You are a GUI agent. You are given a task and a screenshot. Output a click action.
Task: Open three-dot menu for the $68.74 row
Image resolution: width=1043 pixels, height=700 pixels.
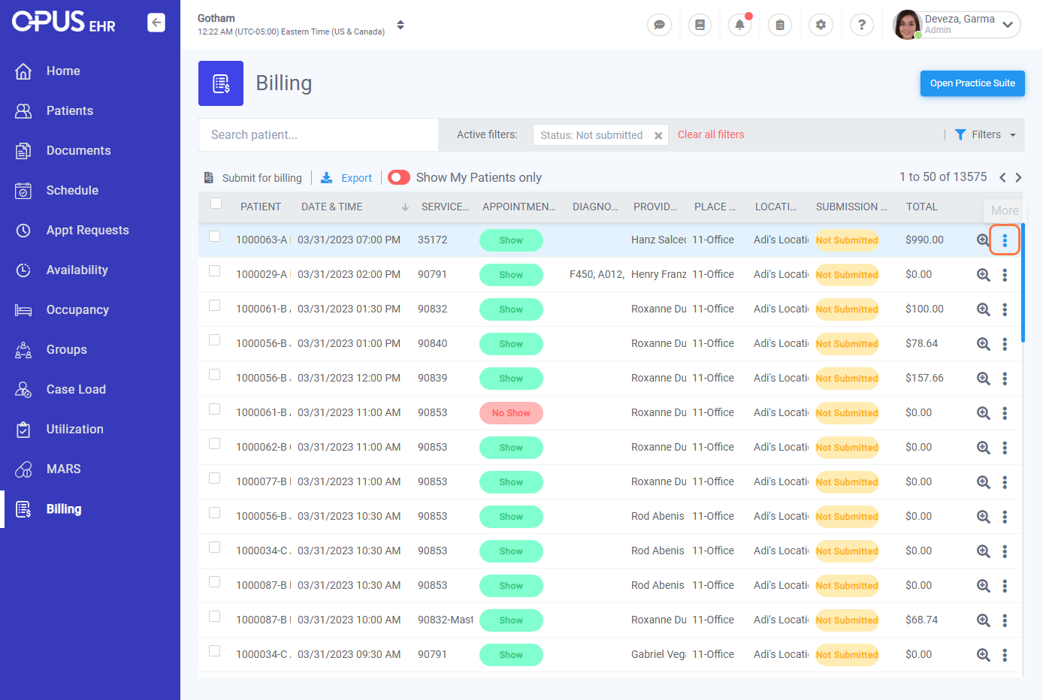tap(1005, 620)
